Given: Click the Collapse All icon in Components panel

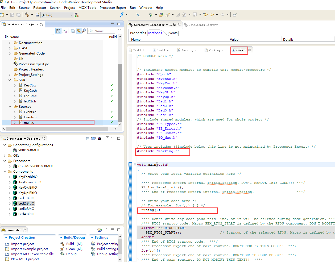Looking at the screenshot, I should (88, 138).
